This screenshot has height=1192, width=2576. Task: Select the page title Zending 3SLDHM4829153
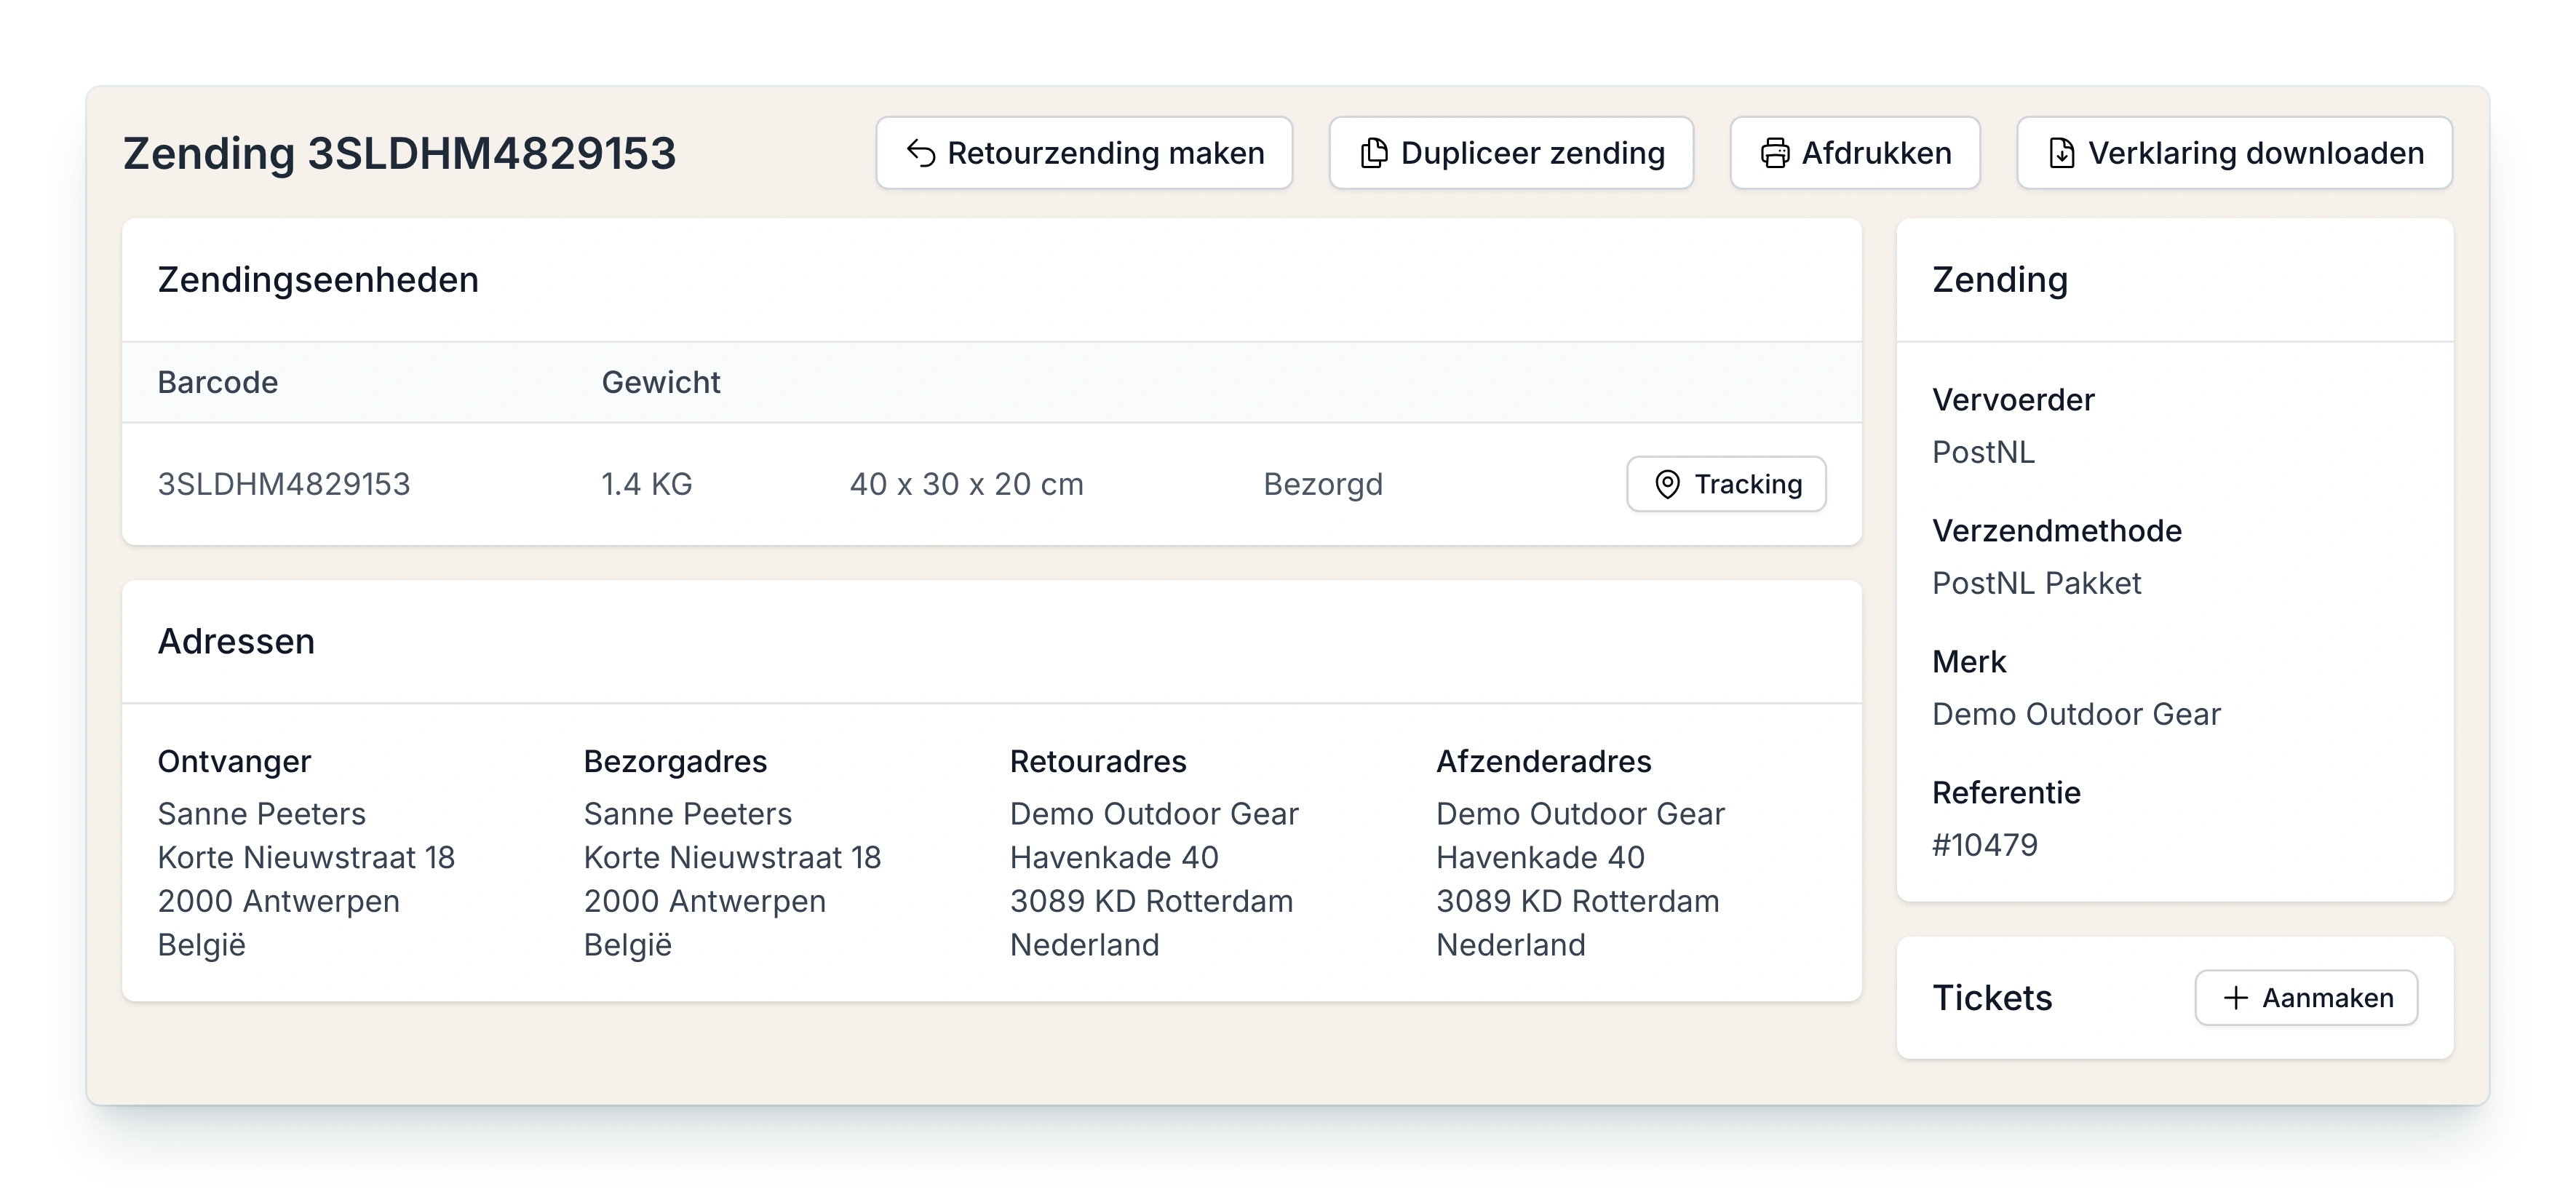pos(399,153)
